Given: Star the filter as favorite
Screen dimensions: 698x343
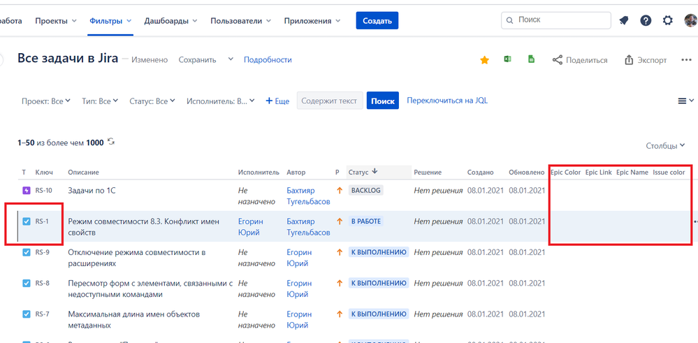Looking at the screenshot, I should tap(485, 60).
